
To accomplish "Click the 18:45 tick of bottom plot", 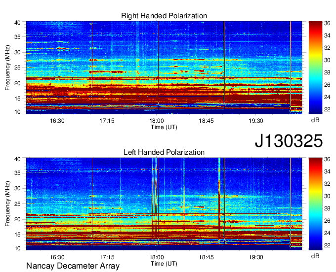I will 206,257.
